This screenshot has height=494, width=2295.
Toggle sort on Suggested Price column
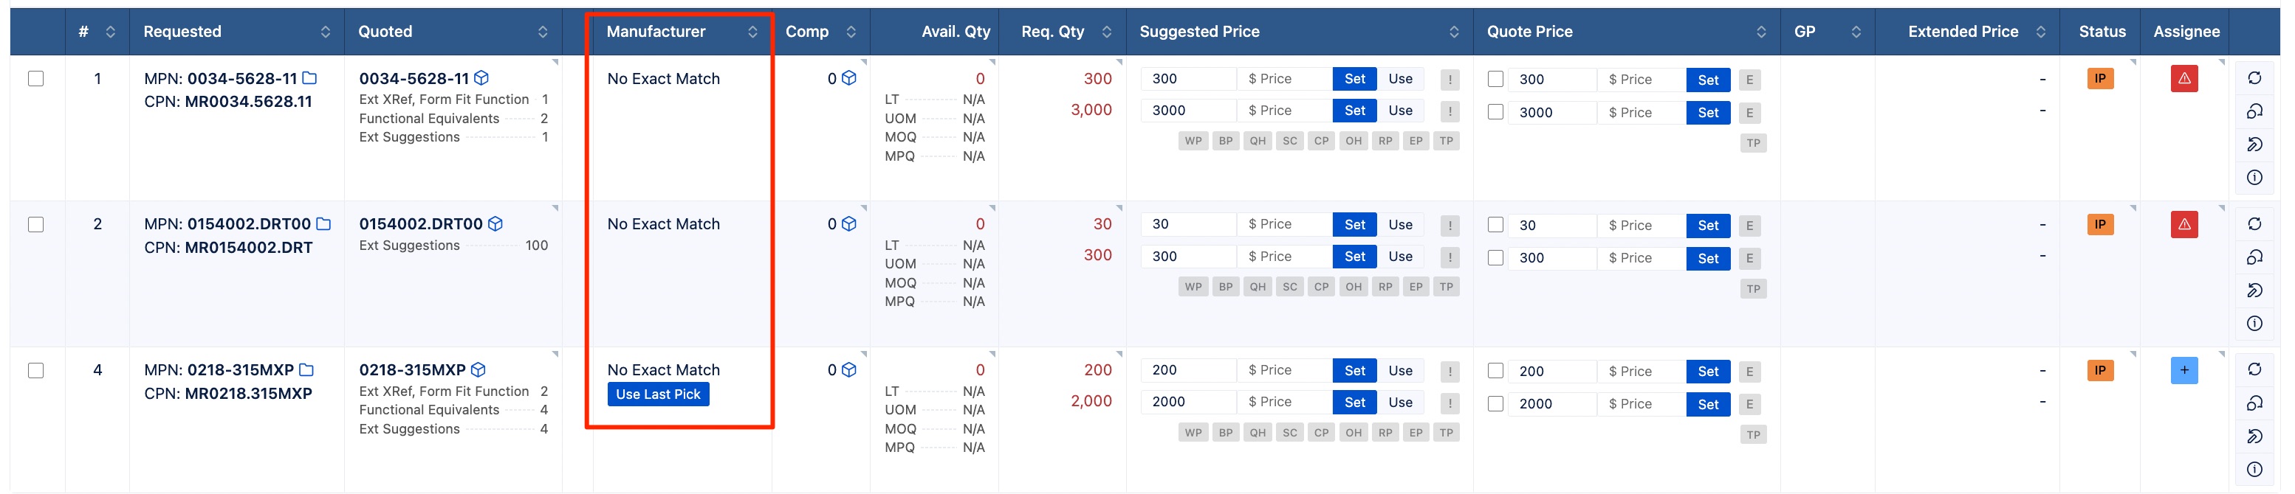coord(1454,32)
